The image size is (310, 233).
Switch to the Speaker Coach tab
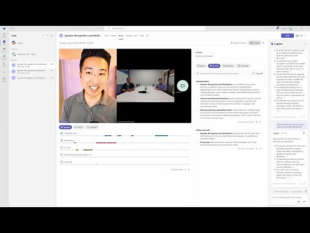coord(132,36)
